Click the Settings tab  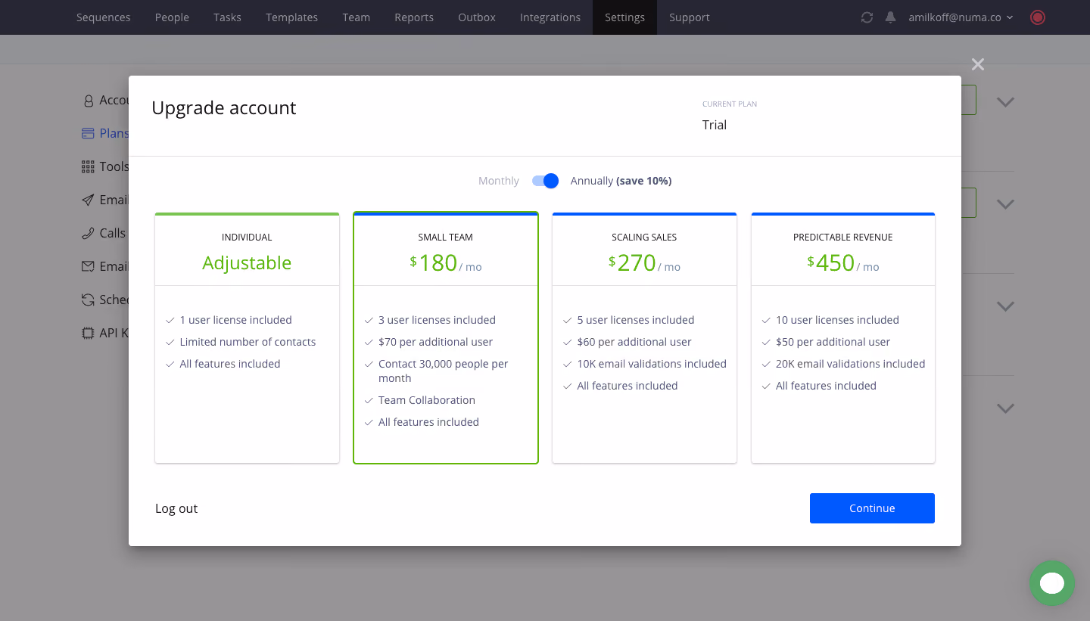624,17
